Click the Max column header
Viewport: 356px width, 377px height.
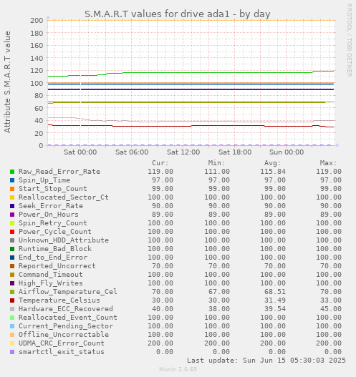[328, 163]
